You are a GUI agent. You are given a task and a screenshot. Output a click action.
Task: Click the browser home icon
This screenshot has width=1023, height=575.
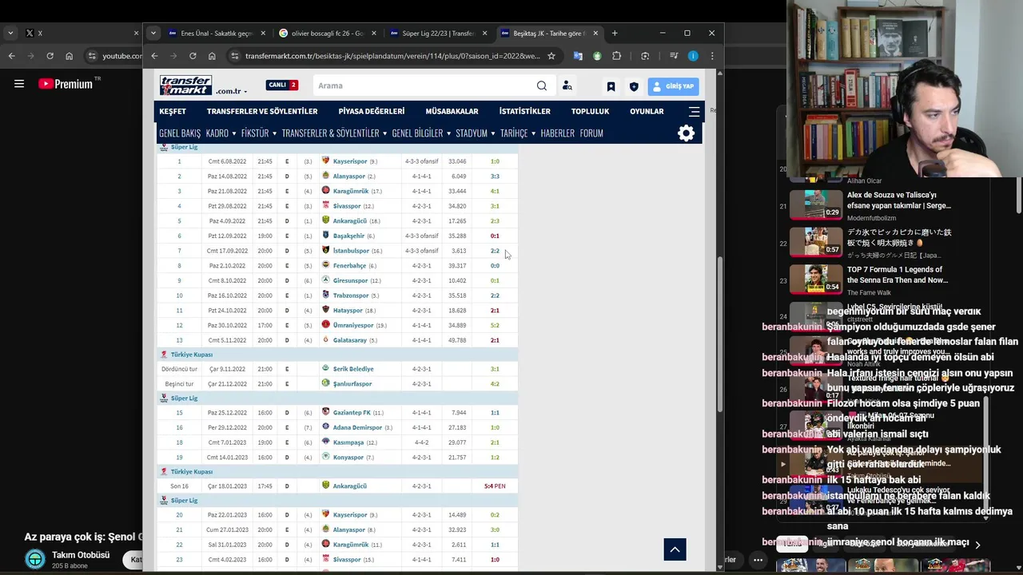[x=212, y=56]
